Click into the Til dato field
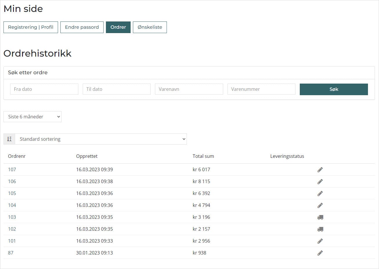 click(x=116, y=89)
